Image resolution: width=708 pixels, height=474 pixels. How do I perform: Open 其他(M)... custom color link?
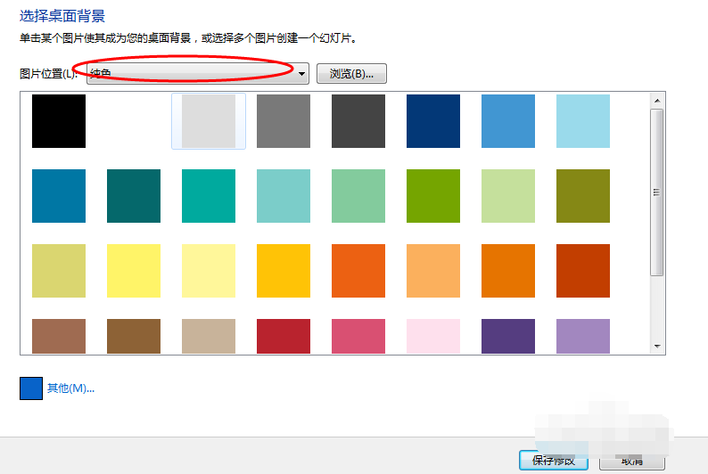70,388
